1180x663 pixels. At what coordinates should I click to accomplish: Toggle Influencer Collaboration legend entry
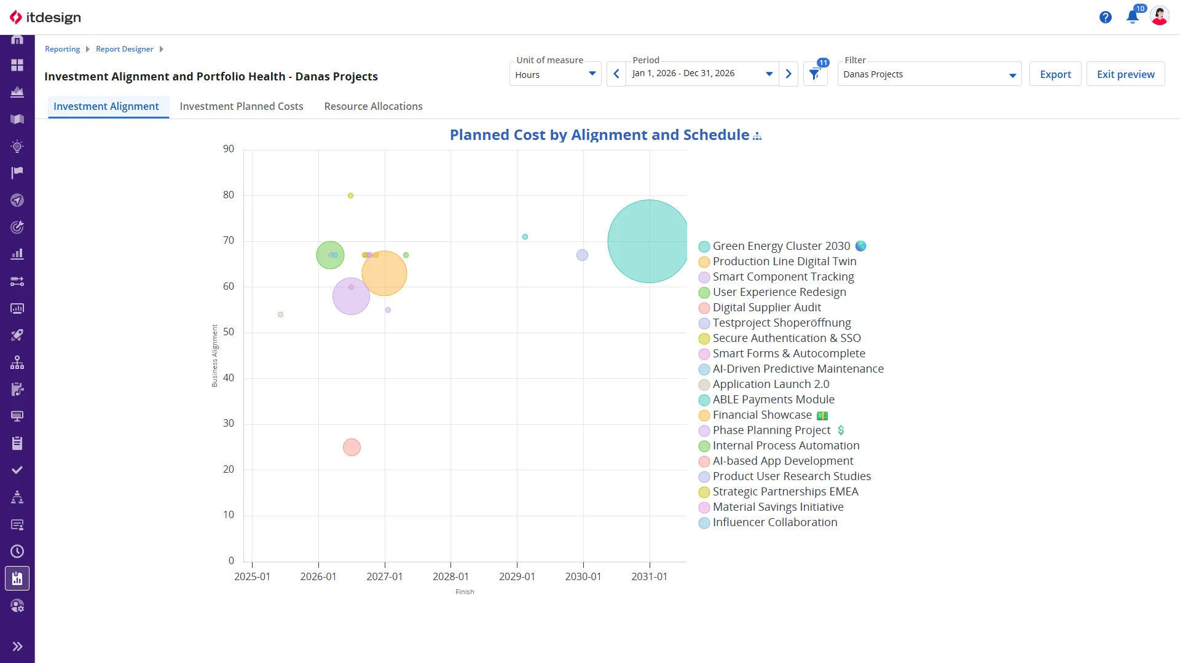(768, 522)
